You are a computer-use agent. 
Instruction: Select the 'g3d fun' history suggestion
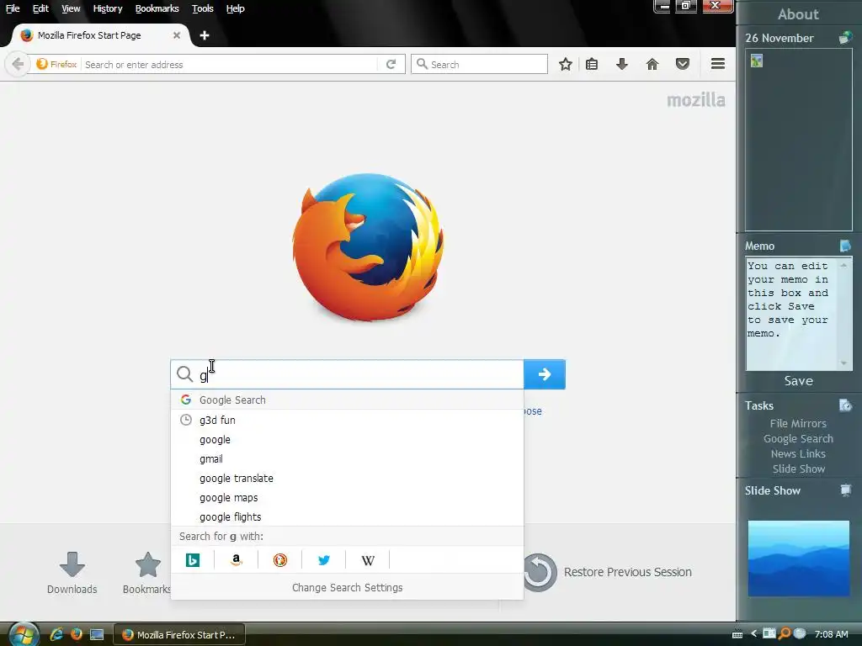tap(347, 420)
